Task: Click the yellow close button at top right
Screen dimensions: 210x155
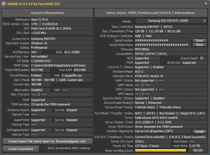Action: 206,4
